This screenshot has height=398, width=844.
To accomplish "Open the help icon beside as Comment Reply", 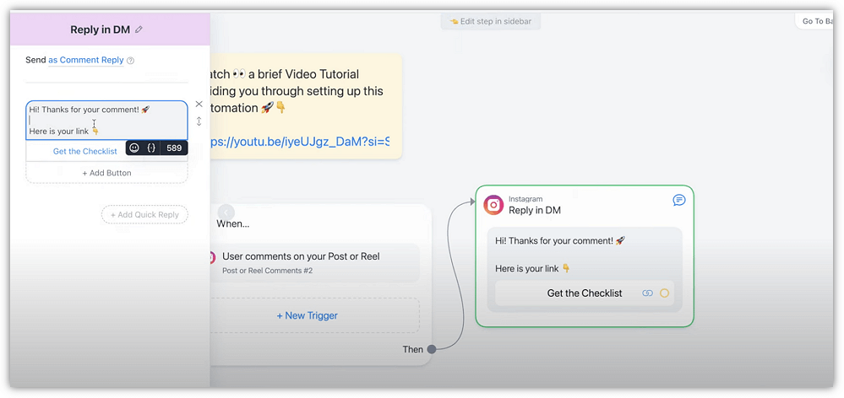I will [x=130, y=61].
